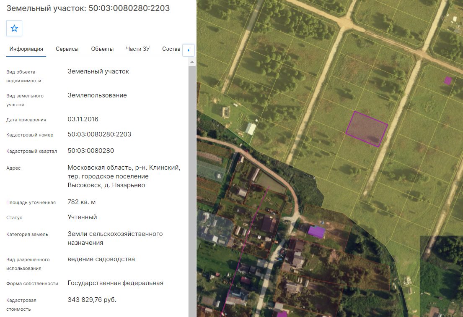
Task: Select the area value 782 кв. м
Action: pyautogui.click(x=82, y=202)
